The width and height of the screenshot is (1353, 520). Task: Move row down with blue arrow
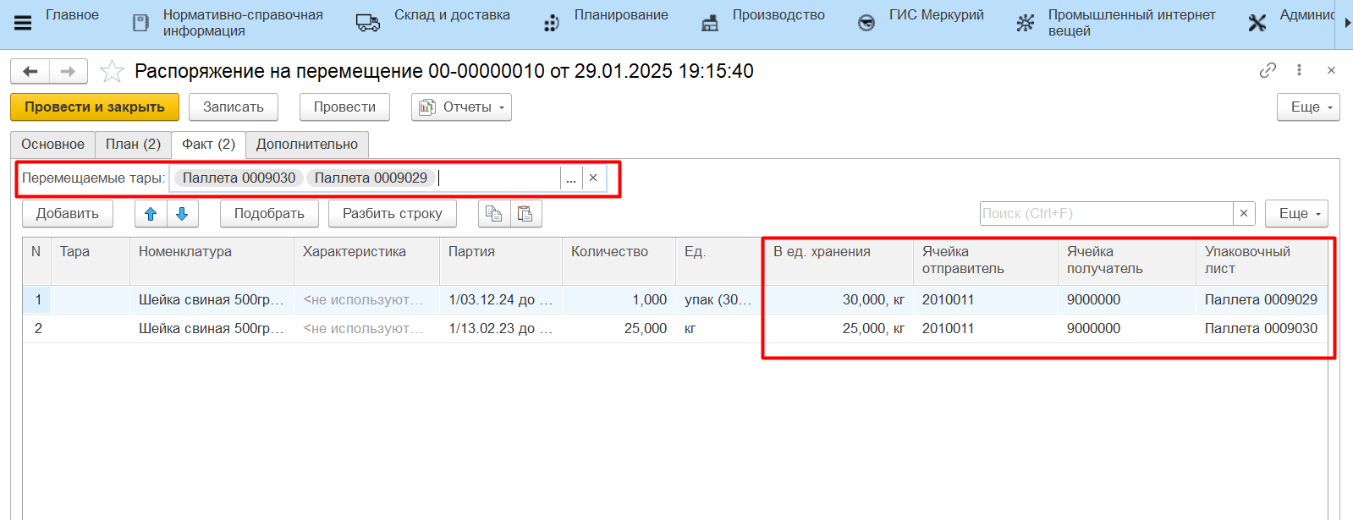tap(182, 214)
